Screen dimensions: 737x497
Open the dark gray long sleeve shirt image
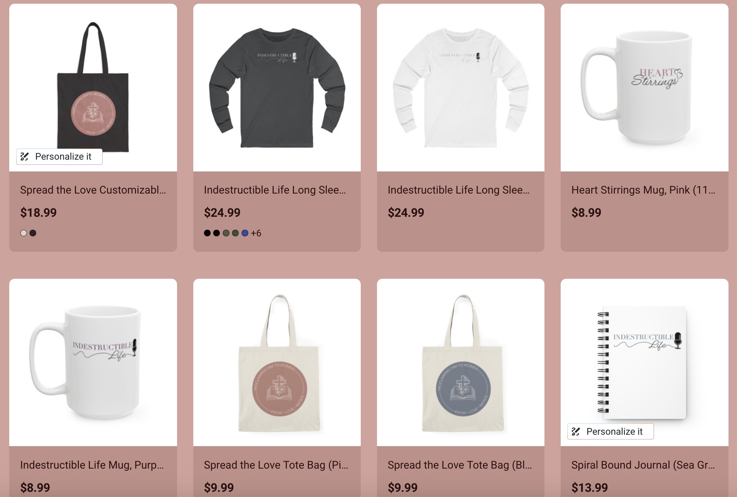(x=277, y=87)
